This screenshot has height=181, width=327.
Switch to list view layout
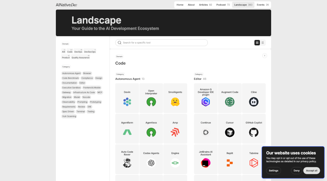tap(263, 43)
